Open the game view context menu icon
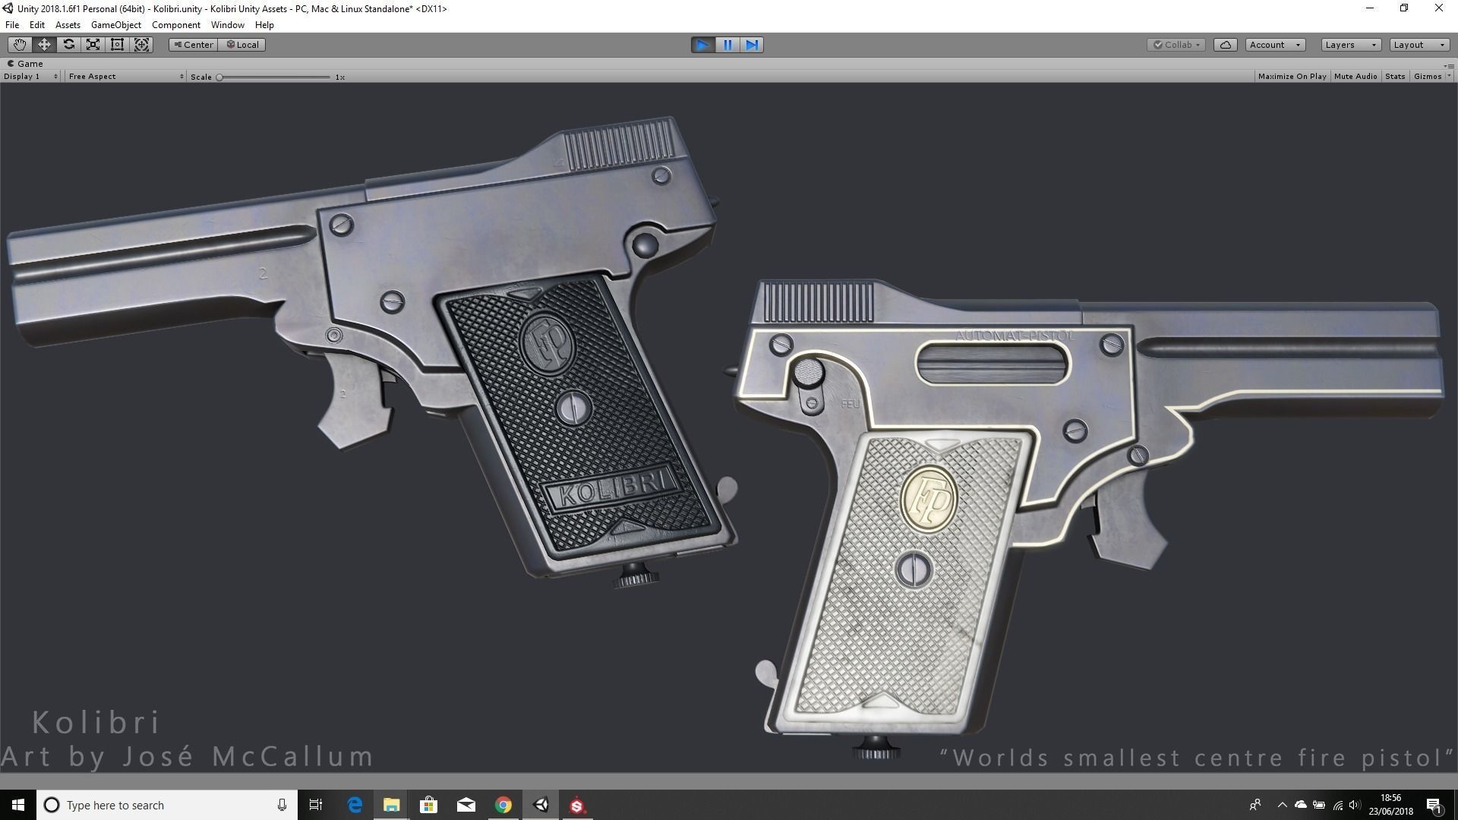The height and width of the screenshot is (820, 1458). pos(1450,65)
